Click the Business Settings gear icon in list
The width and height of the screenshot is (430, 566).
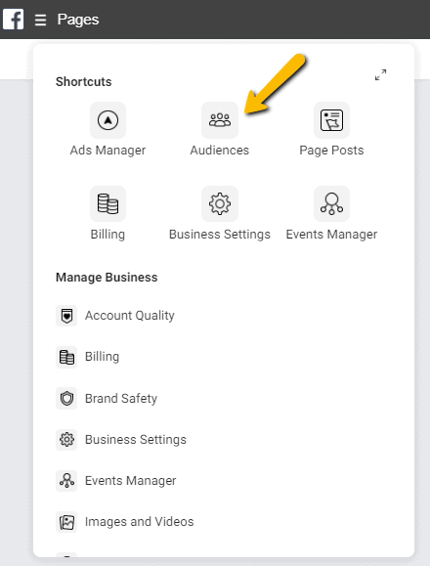(x=66, y=440)
